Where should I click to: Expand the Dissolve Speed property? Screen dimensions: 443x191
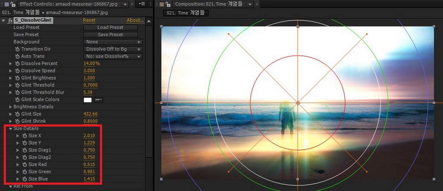pyautogui.click(x=11, y=71)
